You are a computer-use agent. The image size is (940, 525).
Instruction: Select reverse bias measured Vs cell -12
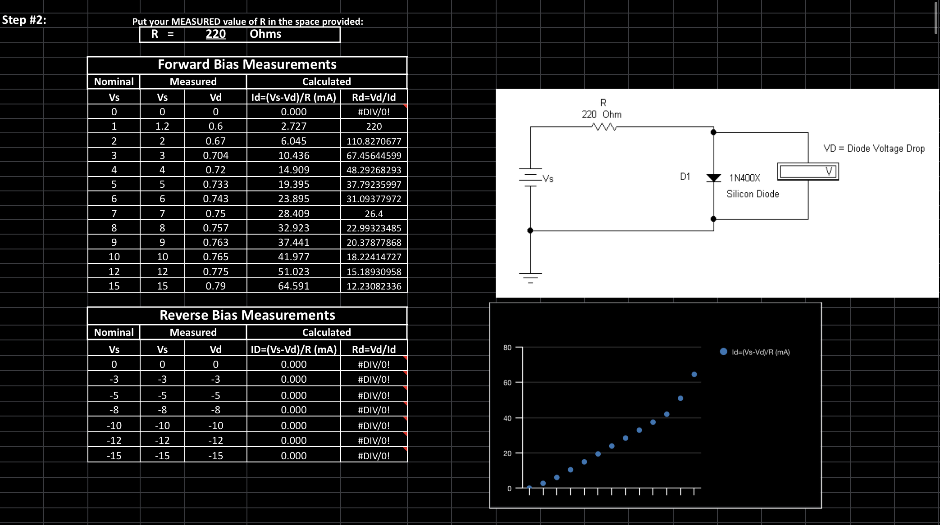(162, 440)
